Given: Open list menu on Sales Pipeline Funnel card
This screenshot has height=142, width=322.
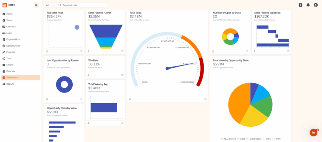Looking at the screenshot, I should (x=123, y=51).
